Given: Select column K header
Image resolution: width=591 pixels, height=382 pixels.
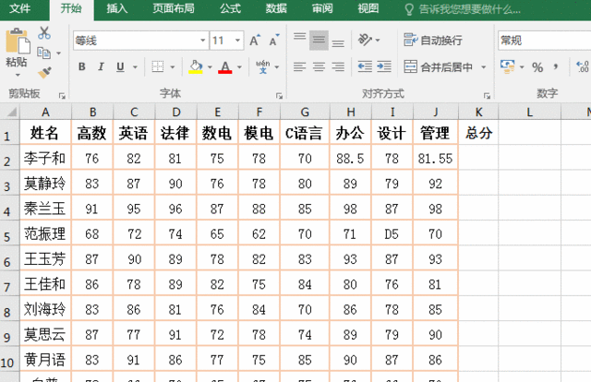Looking at the screenshot, I should [478, 112].
